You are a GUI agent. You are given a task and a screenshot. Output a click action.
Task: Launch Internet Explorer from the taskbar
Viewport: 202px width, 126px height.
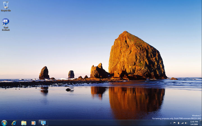(14, 123)
